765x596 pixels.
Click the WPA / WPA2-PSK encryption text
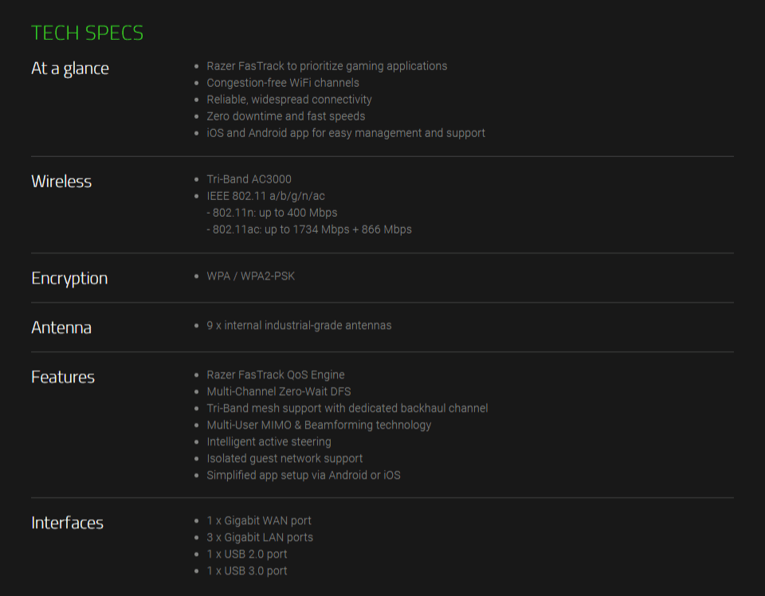tap(251, 276)
